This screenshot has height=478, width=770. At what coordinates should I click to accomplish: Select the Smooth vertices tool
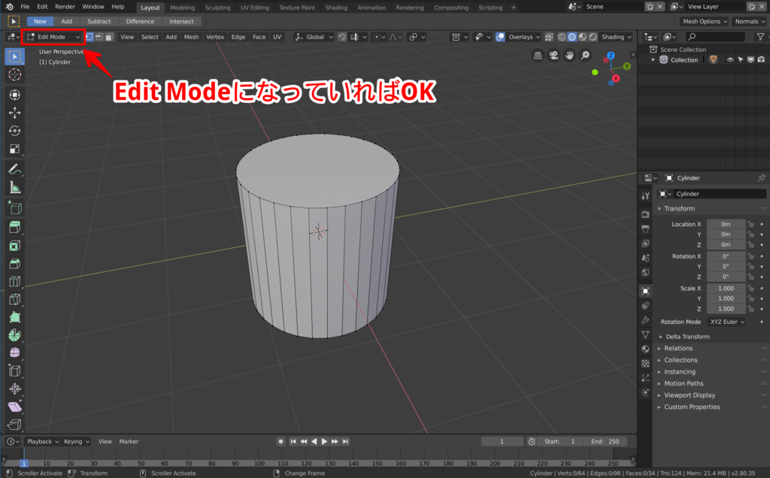tap(15, 352)
